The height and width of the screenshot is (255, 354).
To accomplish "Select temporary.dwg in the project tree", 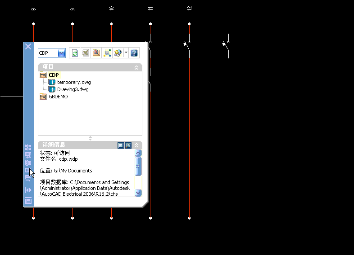I will (x=73, y=82).
